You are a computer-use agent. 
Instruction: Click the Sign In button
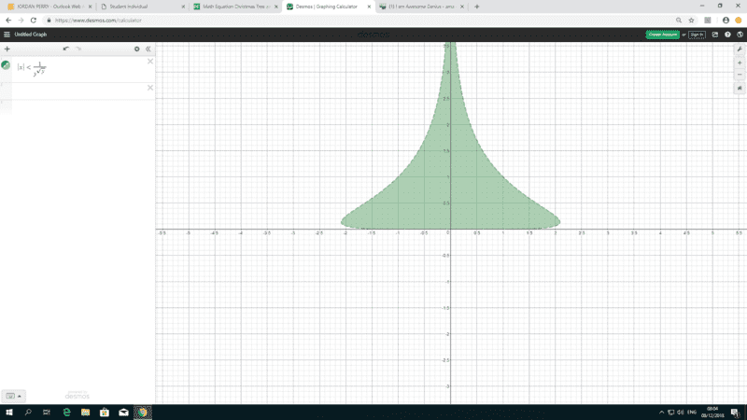pyautogui.click(x=697, y=35)
